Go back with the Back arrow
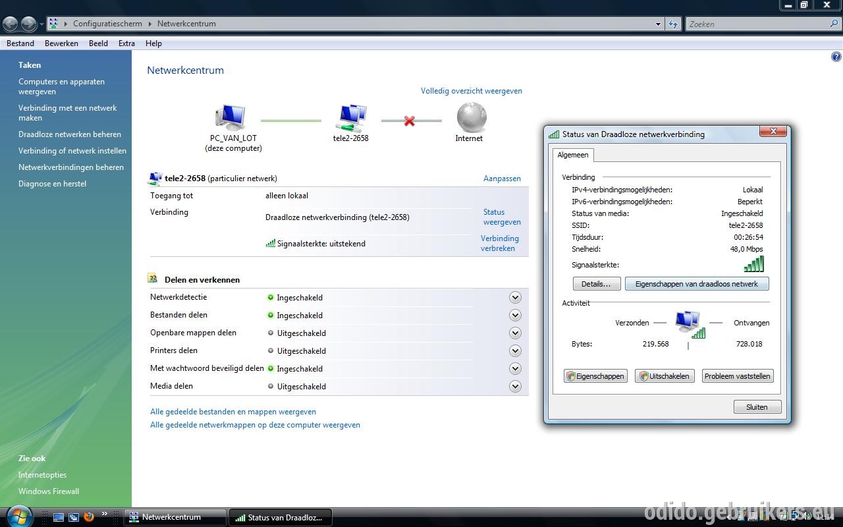The image size is (843, 527). pos(10,24)
